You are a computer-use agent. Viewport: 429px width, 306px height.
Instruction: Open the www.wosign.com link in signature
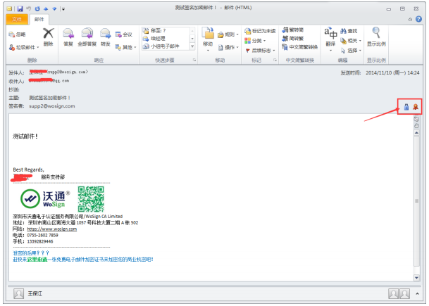[x=51, y=229]
